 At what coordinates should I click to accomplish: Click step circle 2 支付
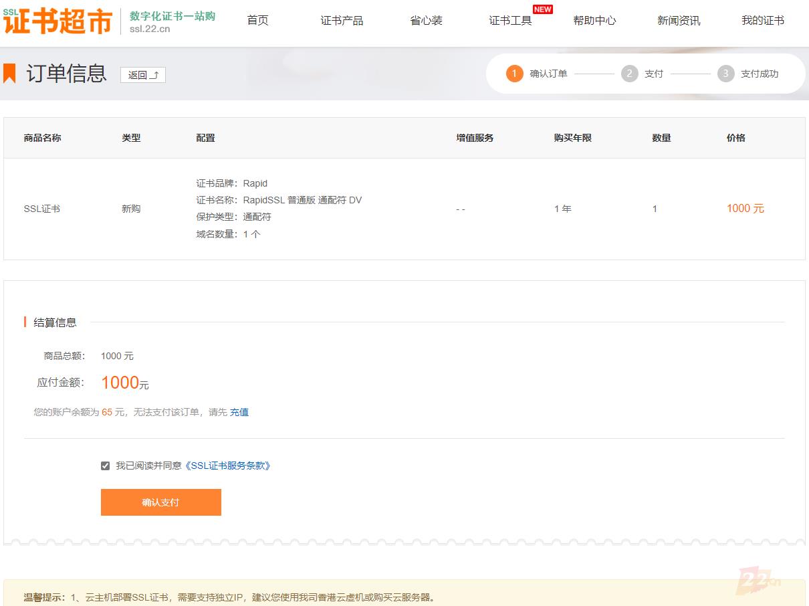pos(629,74)
